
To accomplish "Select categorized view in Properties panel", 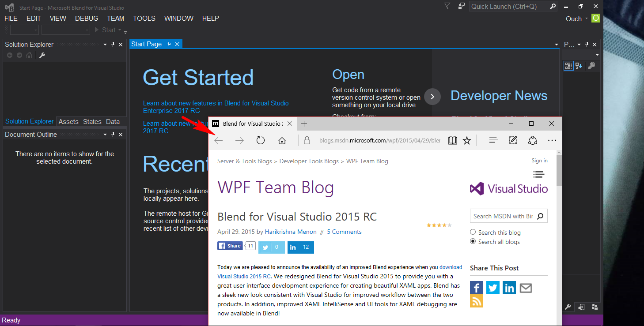I will coord(568,66).
